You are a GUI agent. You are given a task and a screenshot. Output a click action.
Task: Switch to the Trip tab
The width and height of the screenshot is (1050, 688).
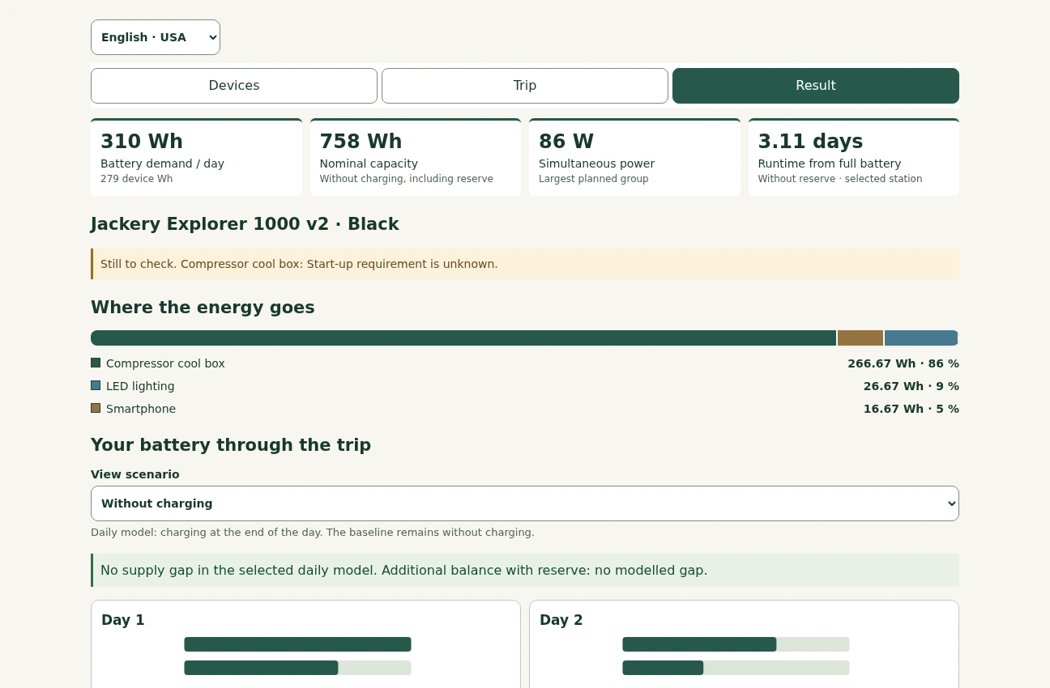tap(525, 86)
